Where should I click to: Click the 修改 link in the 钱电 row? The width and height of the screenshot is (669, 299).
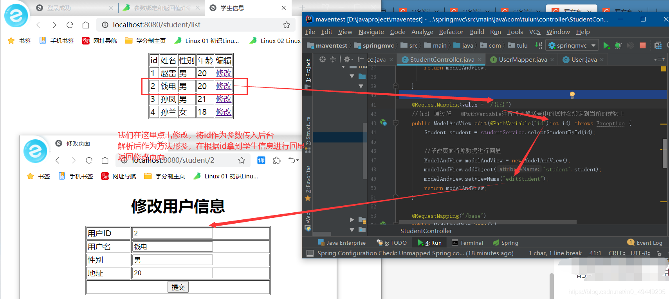tap(224, 86)
